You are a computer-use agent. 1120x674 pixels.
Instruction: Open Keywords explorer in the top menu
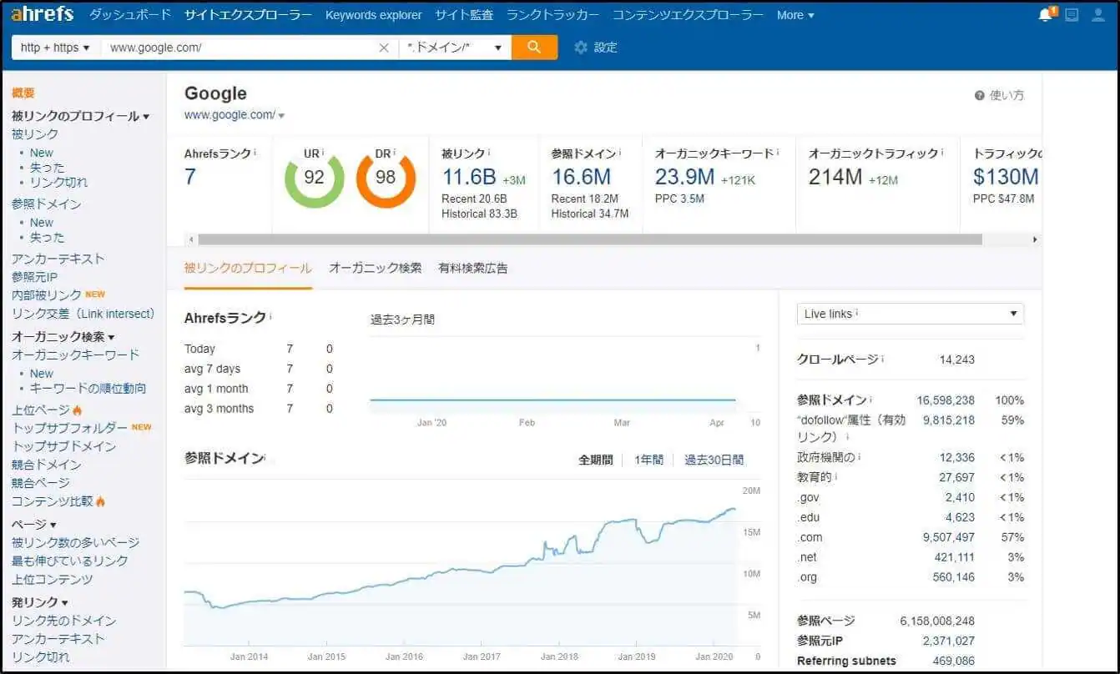pyautogui.click(x=374, y=15)
